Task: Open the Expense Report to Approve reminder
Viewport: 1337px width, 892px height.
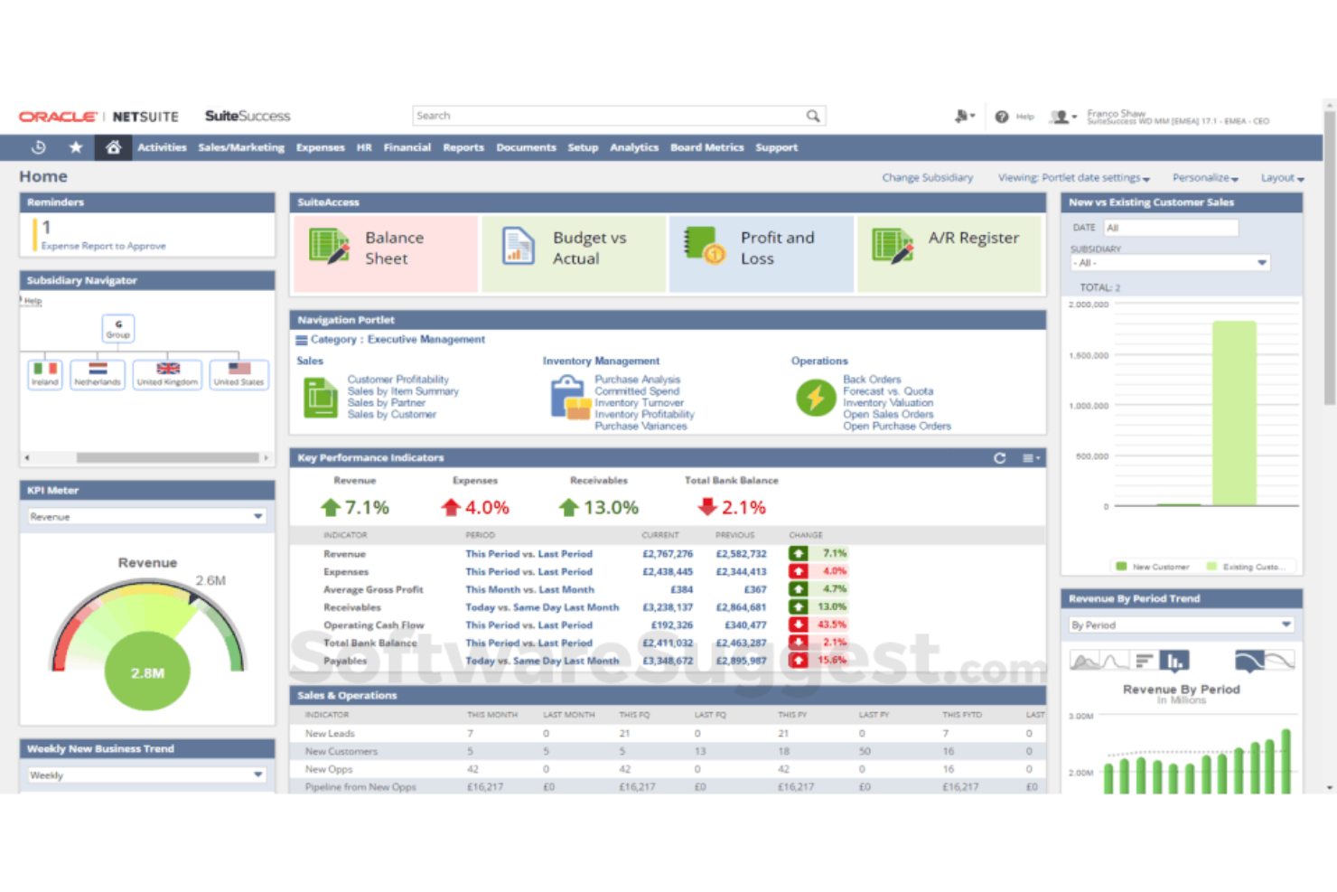Action: tap(104, 245)
